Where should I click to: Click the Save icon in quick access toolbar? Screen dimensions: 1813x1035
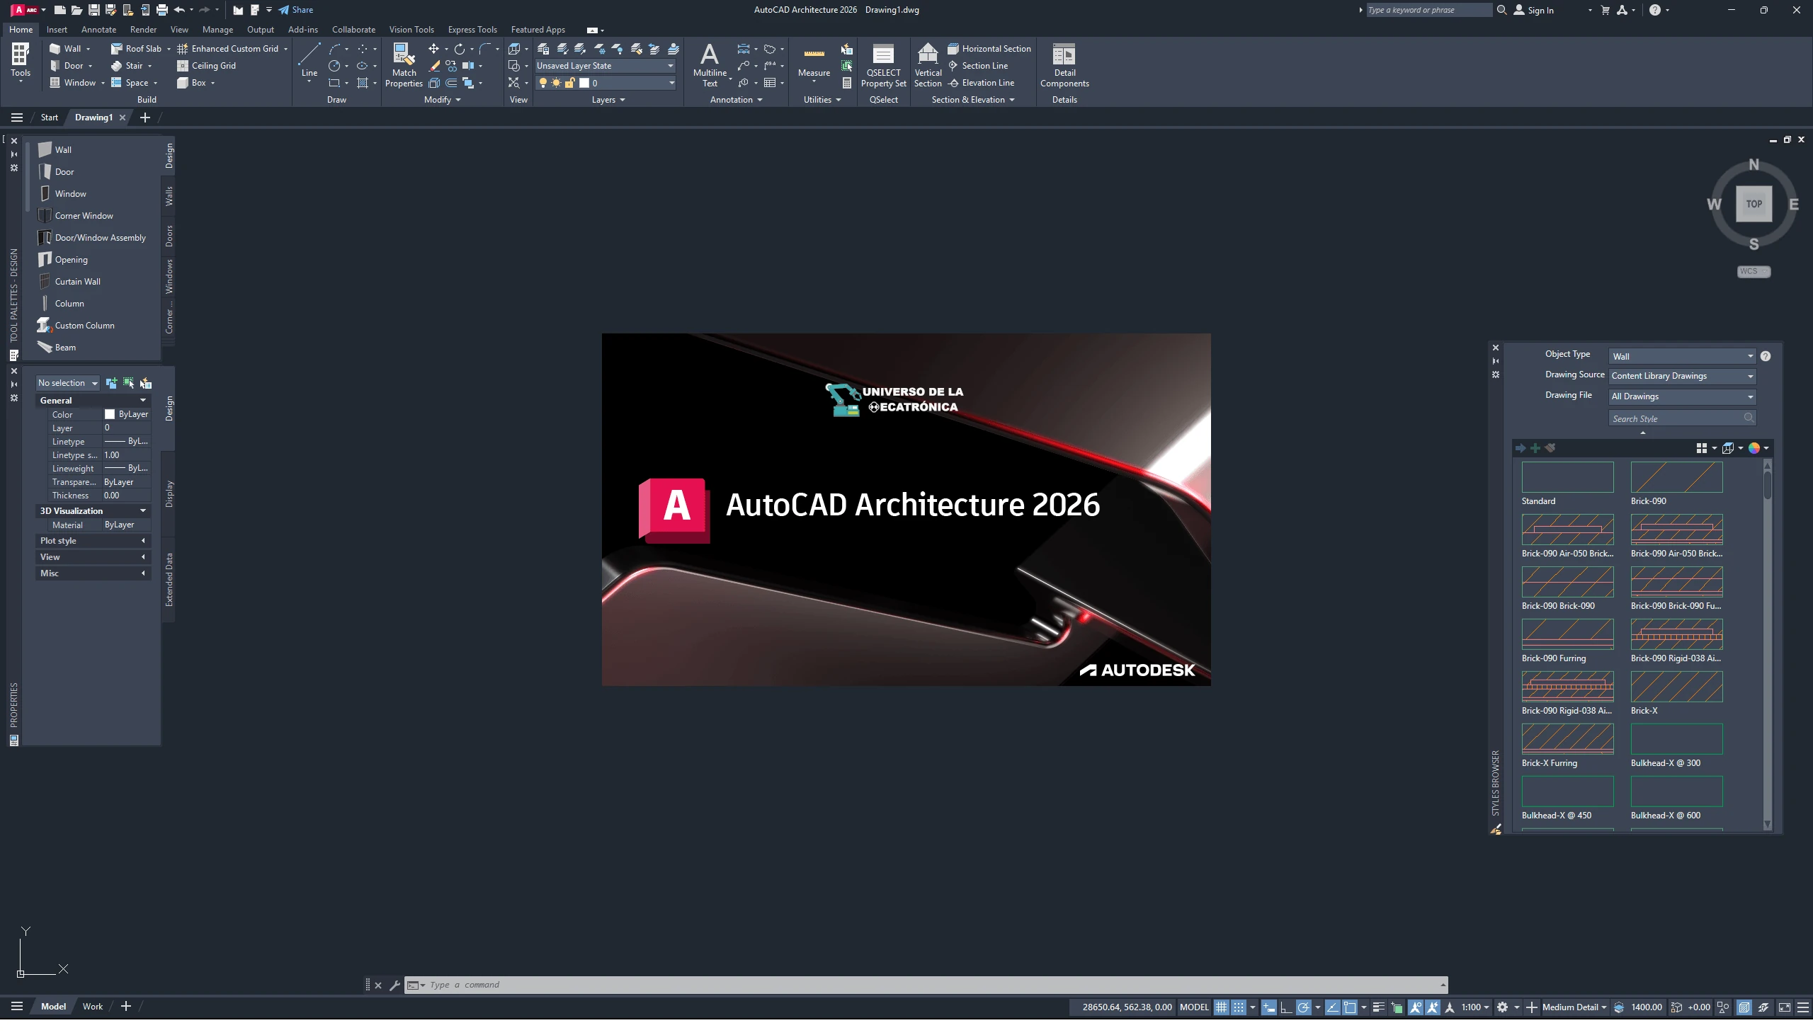click(94, 10)
